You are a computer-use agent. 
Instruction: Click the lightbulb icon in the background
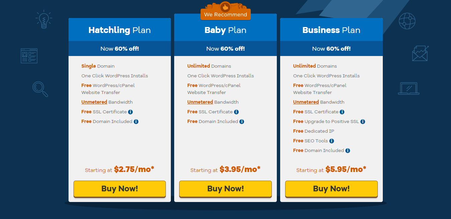point(44,19)
